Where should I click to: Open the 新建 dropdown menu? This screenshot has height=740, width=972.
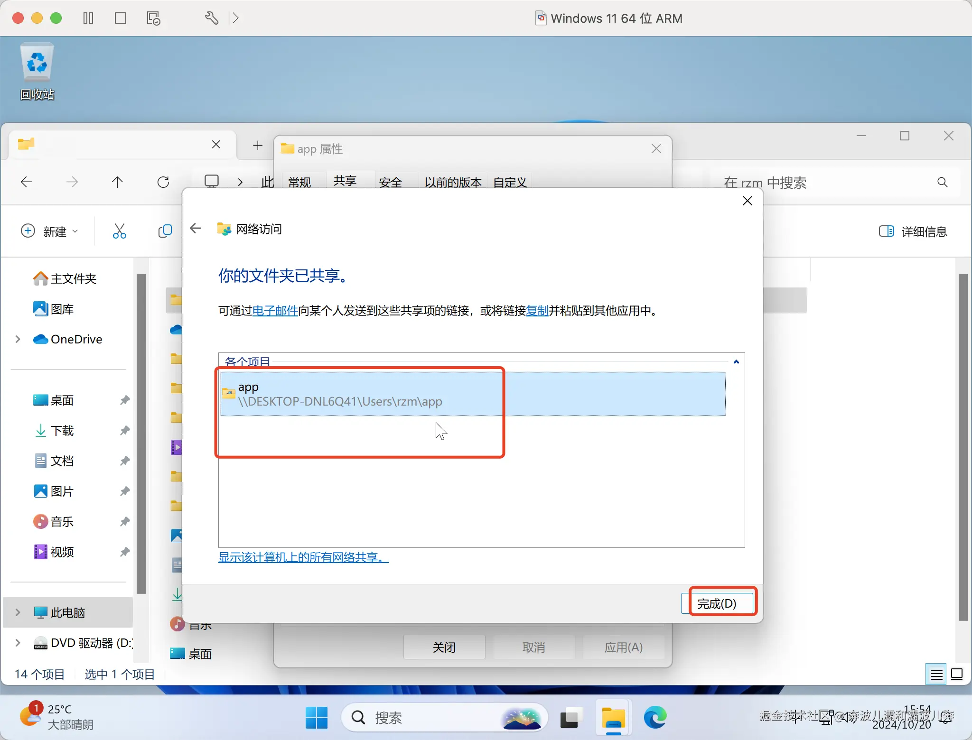click(x=49, y=231)
